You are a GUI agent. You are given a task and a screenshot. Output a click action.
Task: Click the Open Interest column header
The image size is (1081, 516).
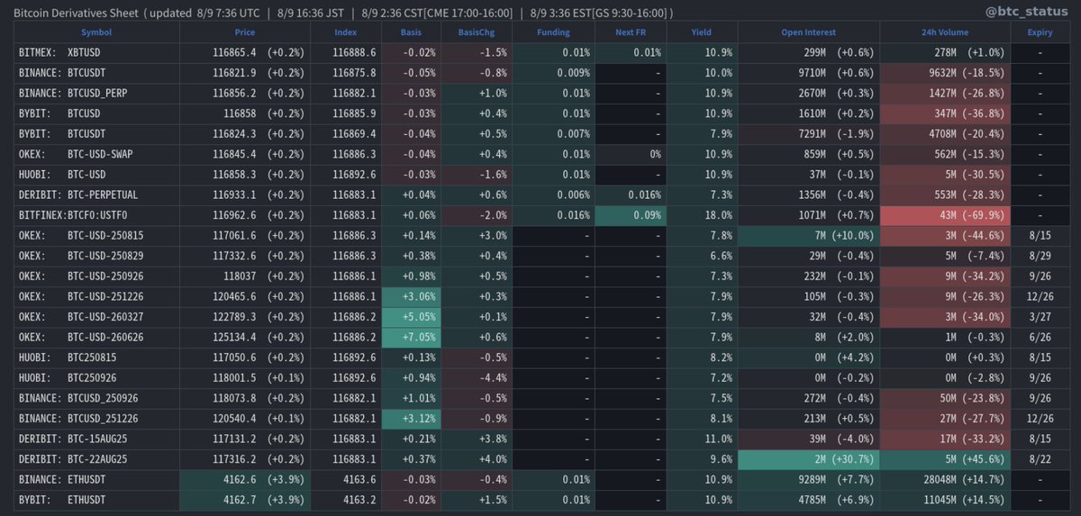pos(810,32)
